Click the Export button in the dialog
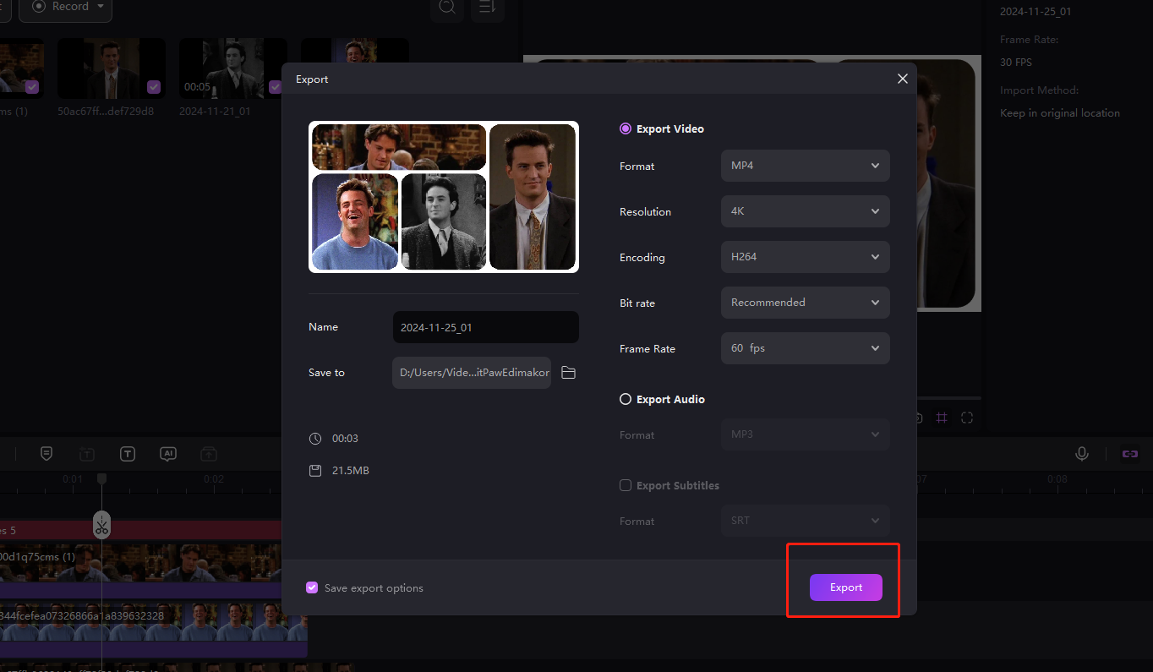The image size is (1153, 672). pyautogui.click(x=845, y=587)
